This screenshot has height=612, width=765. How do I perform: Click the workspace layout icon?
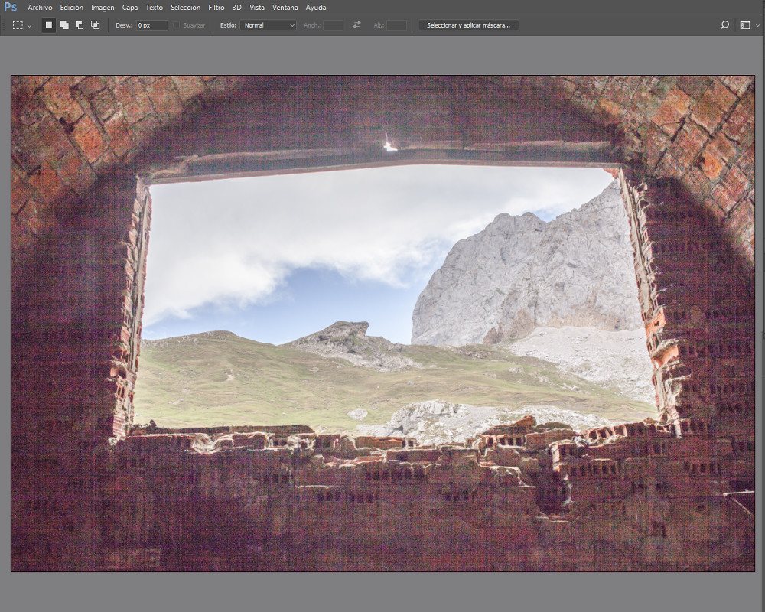coord(744,25)
